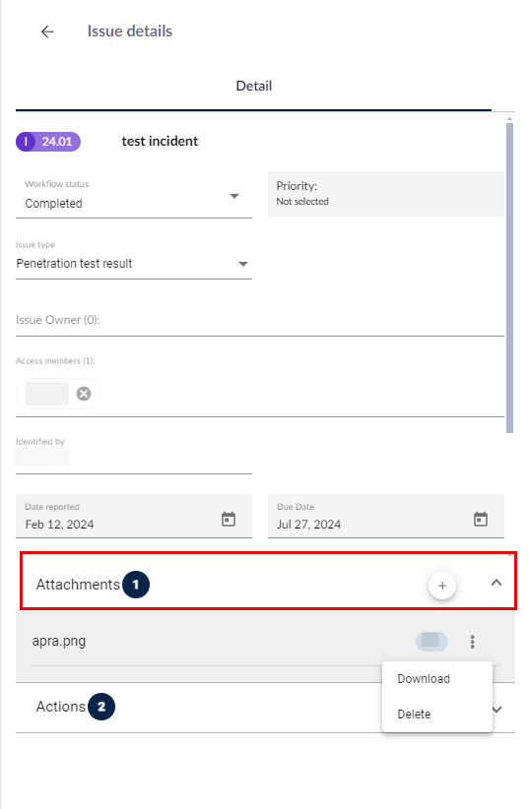Screen dimensions: 529x809
Task: Open the apra.png three-dot menu
Action: (x=472, y=642)
